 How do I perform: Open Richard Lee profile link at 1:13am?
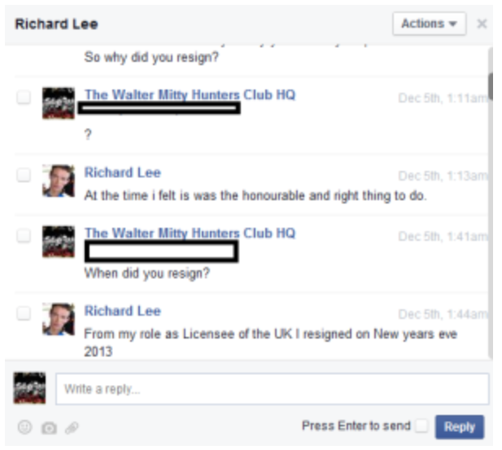coord(123,173)
